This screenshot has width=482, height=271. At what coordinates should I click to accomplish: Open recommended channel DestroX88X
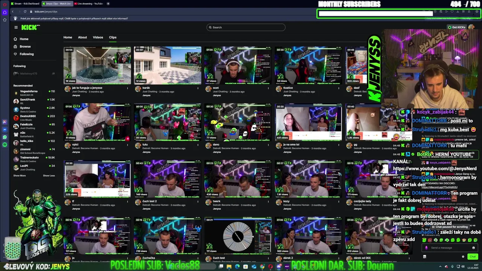[34, 117]
